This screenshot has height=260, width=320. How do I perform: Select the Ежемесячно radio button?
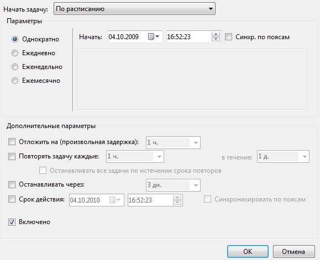click(15, 81)
